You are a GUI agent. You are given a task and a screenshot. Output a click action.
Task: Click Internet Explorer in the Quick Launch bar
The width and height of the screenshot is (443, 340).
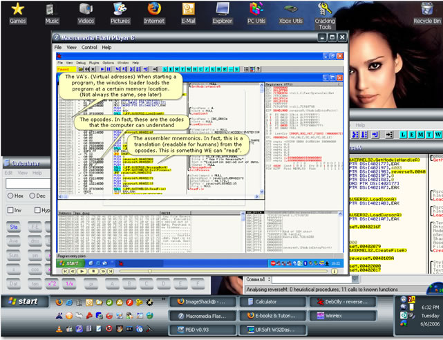coord(69,303)
